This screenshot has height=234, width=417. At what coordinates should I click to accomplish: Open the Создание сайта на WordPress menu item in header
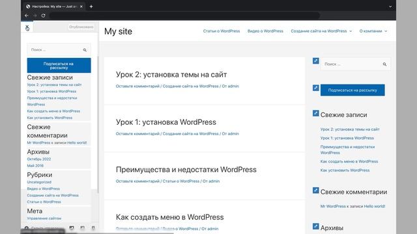(x=319, y=31)
